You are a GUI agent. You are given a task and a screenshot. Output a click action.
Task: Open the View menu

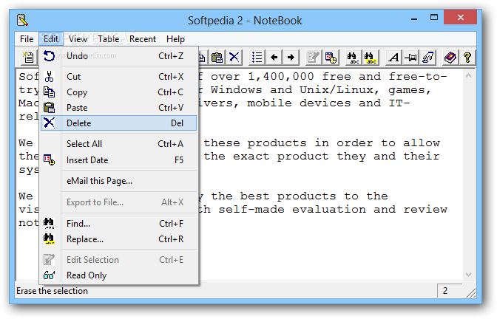(x=78, y=39)
